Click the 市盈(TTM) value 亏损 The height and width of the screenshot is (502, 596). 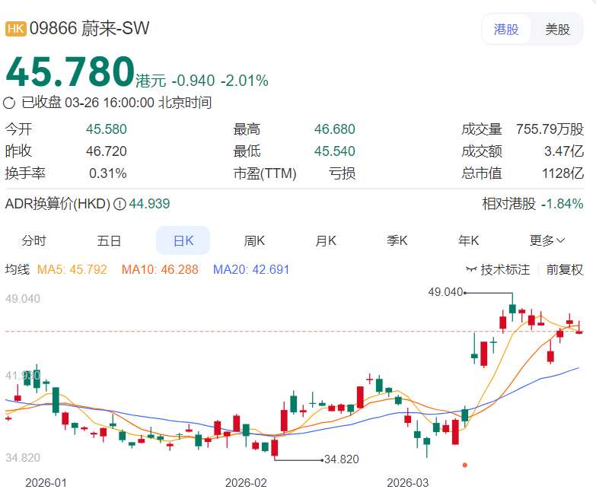(342, 173)
